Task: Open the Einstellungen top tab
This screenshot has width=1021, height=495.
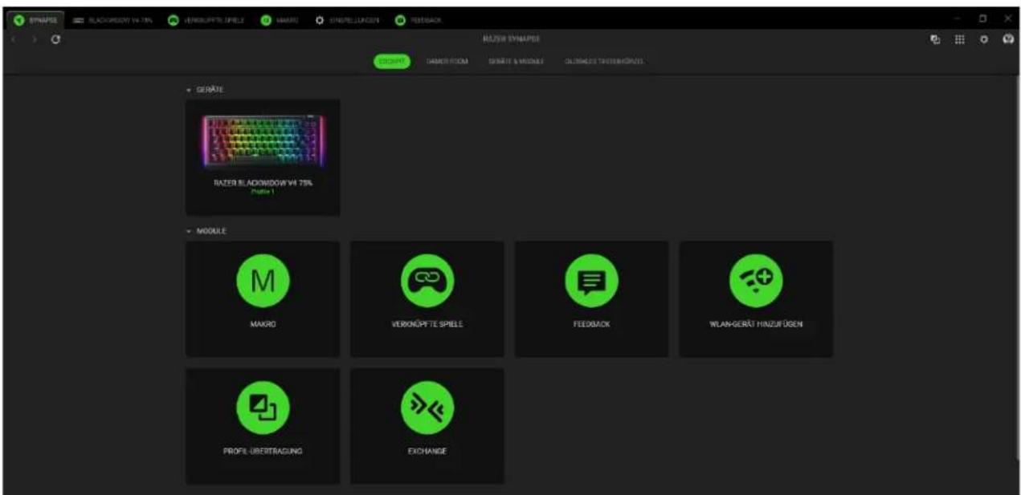Action: 349,19
